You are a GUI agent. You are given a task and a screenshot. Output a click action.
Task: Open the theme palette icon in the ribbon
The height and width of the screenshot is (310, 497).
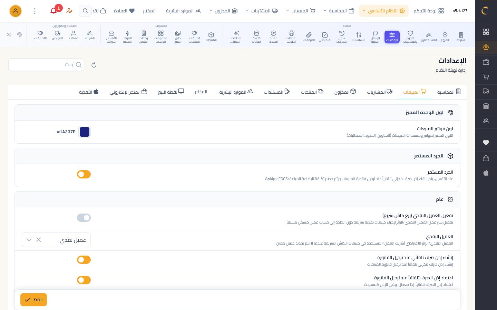click(20, 34)
